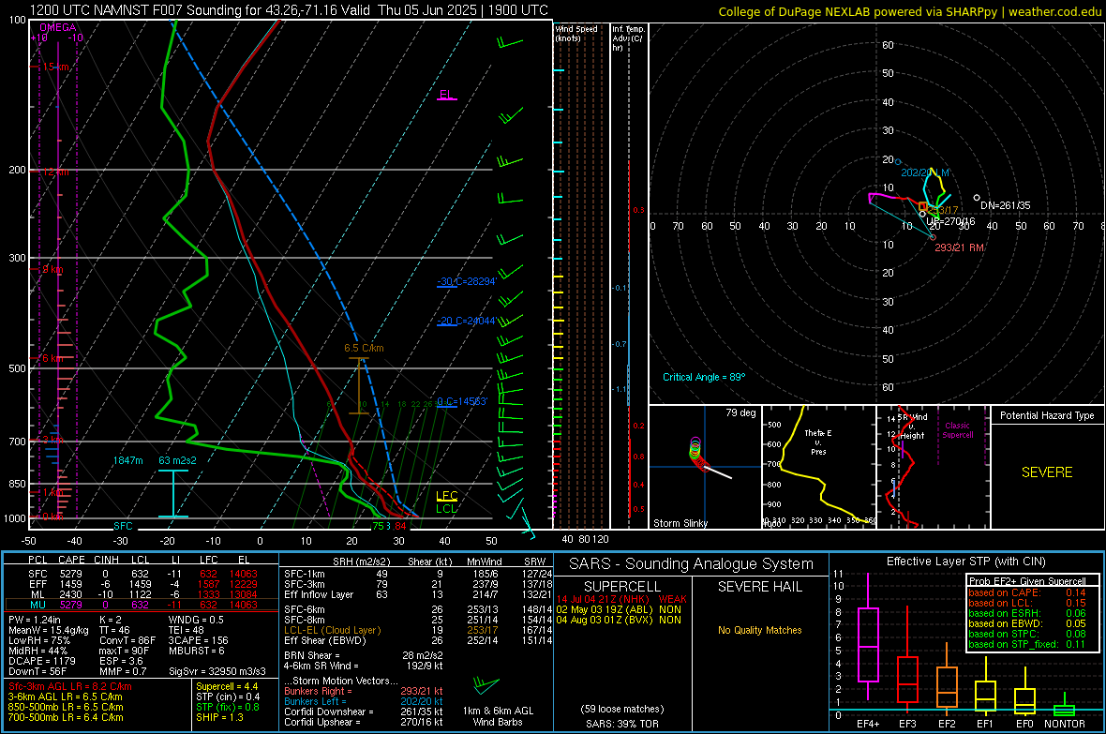
Task: Click the 'EFF' parcel row label
Action: pos(38,584)
